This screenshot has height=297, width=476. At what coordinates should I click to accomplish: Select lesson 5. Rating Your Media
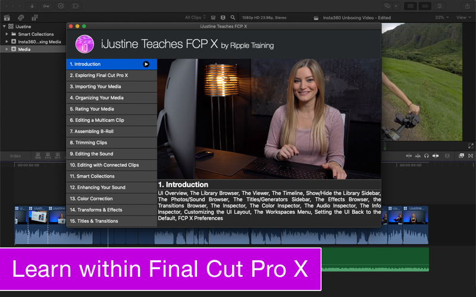(111, 109)
